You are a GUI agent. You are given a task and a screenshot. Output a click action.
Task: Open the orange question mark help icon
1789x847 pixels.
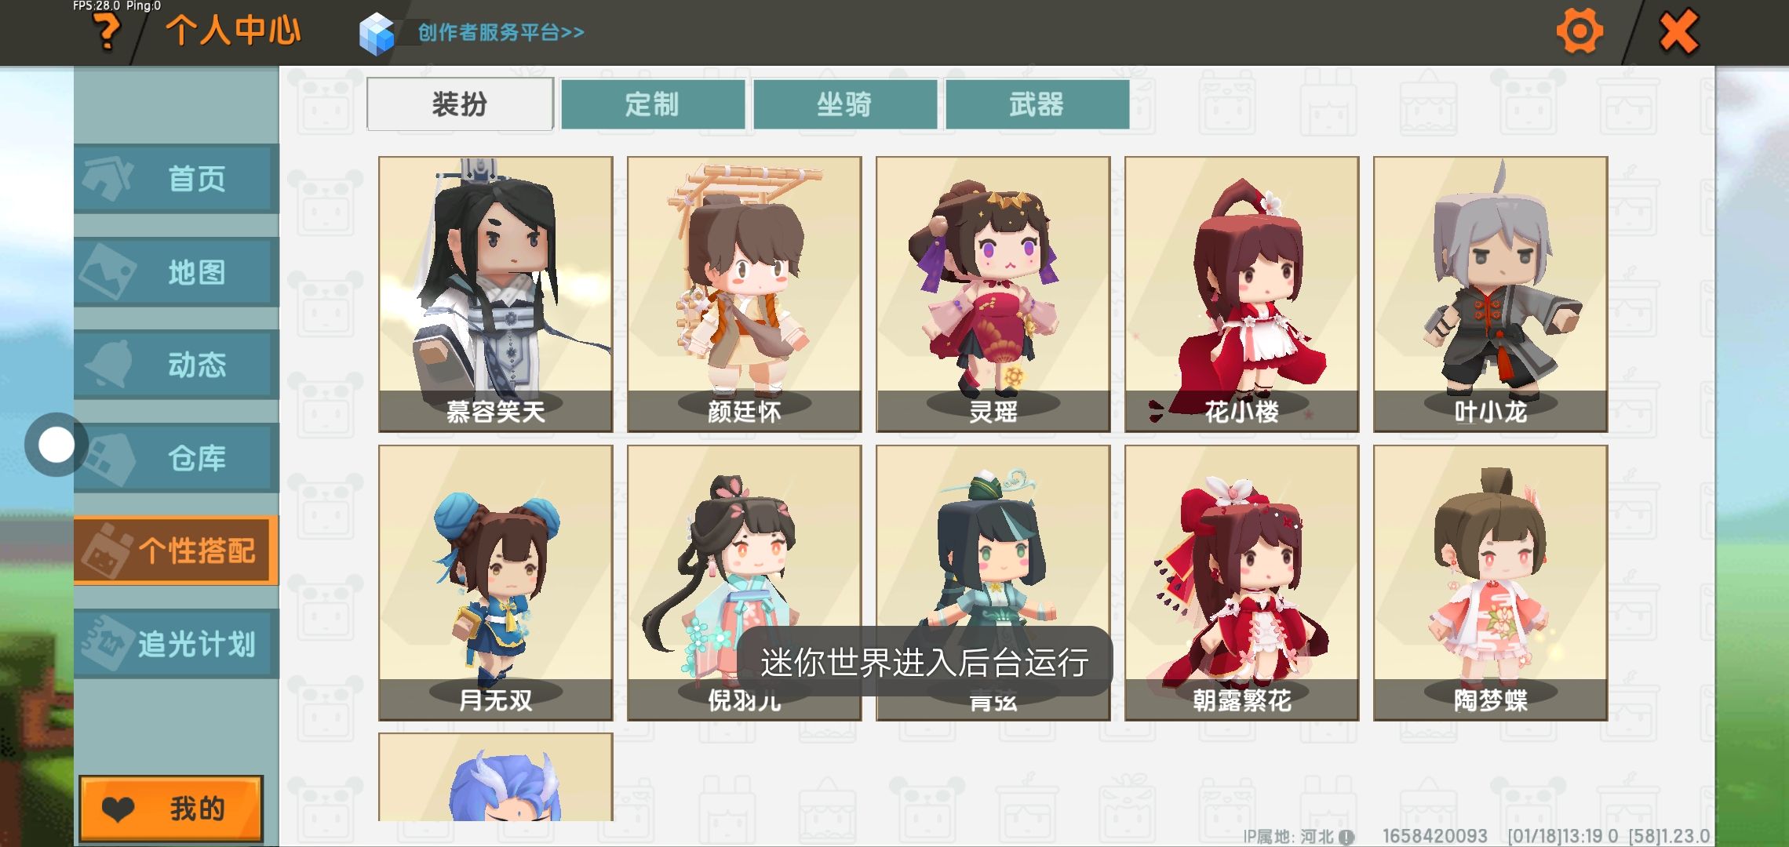[107, 31]
